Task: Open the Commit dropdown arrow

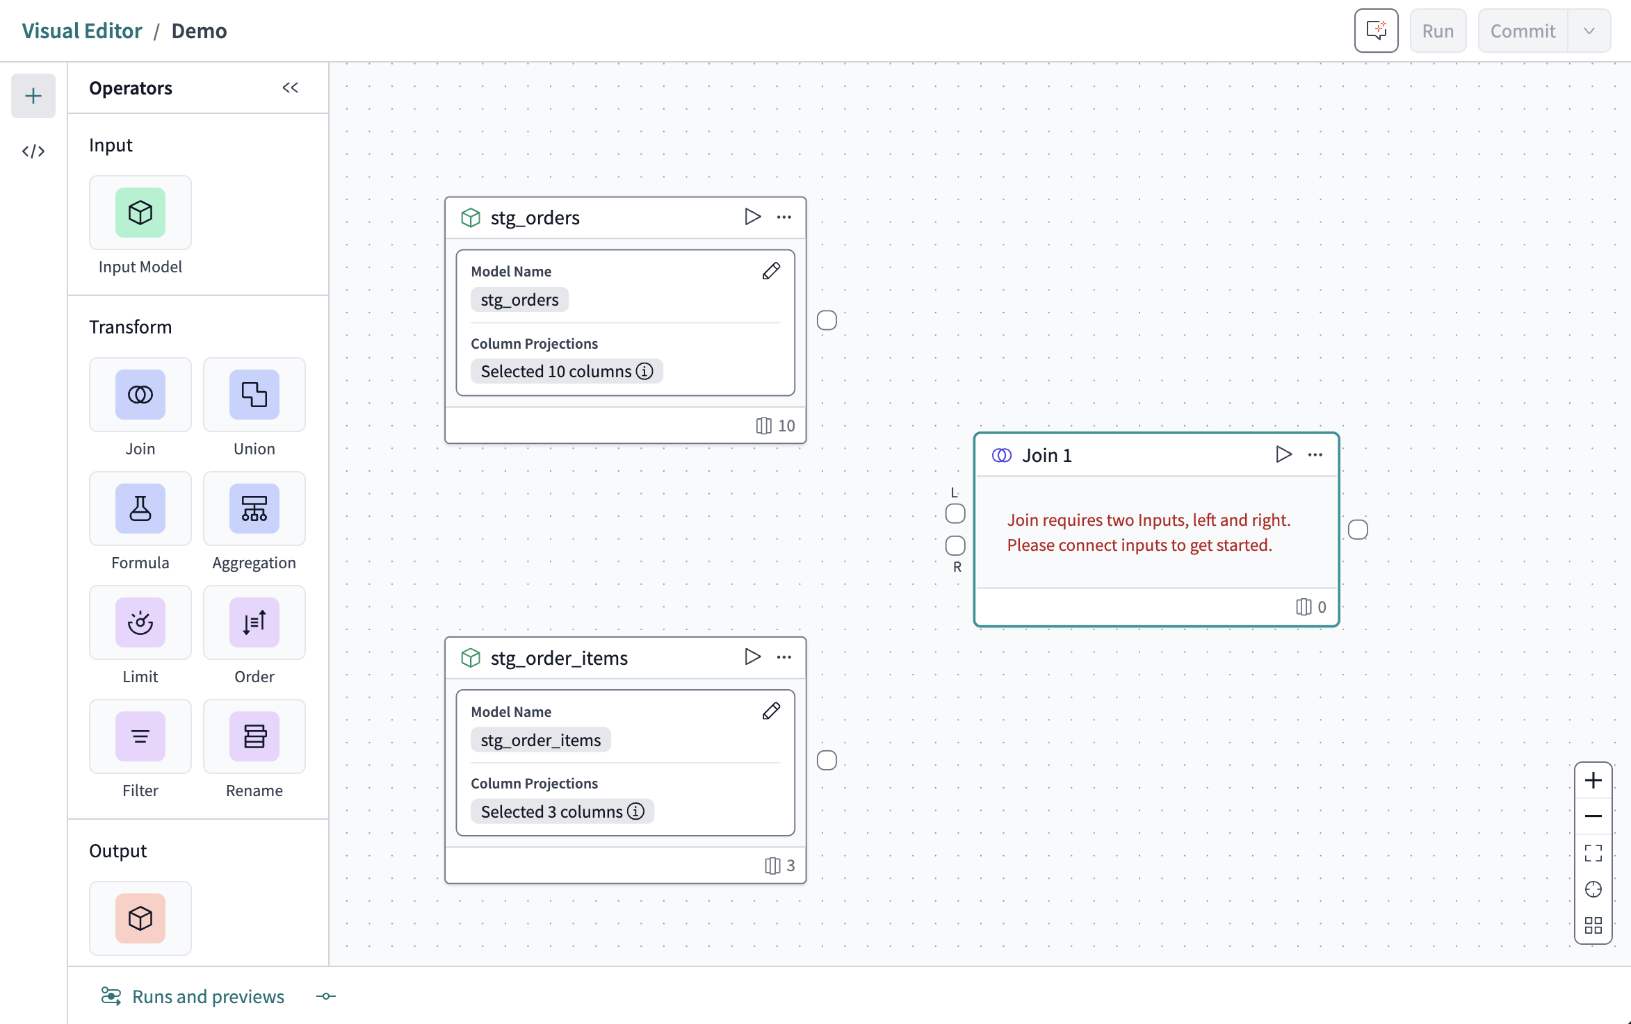Action: click(x=1589, y=31)
